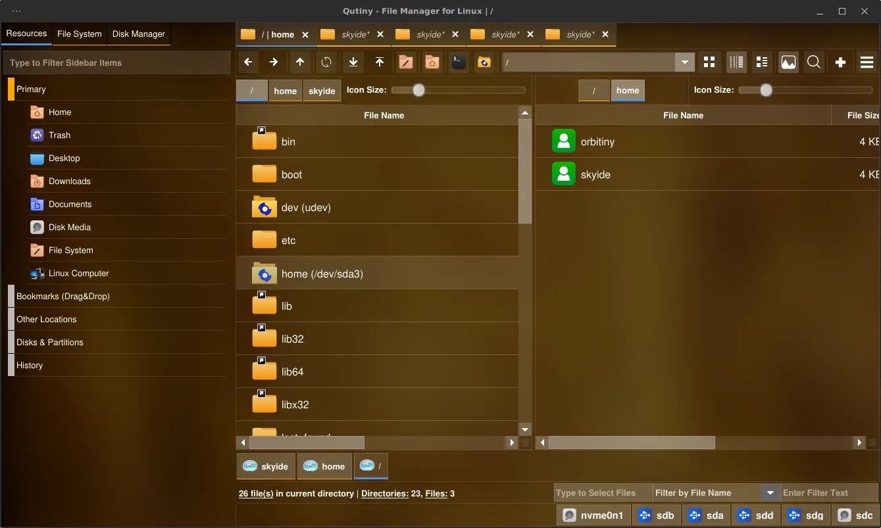Switch to the Disk Manager tab
This screenshot has height=528, width=881.
click(138, 34)
